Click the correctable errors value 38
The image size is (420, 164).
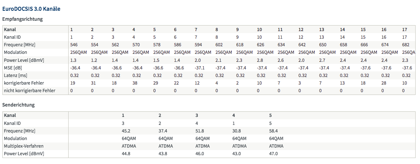pyautogui.click(x=135, y=83)
